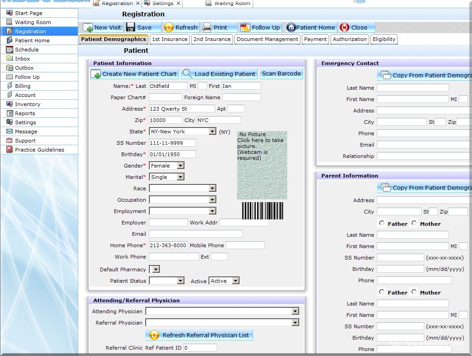Screen dimensions: 472x356
Task: Click the Print toolbar icon
Action: [207, 27]
